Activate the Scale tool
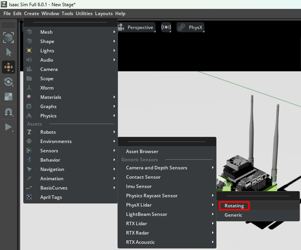 [9, 97]
